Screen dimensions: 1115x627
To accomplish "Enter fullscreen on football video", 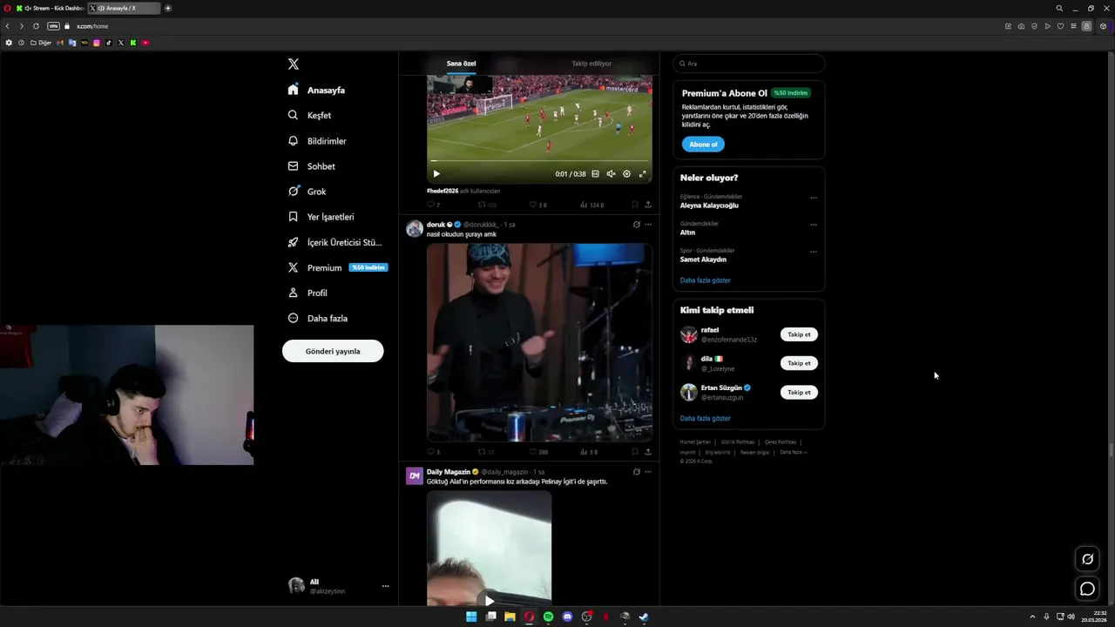I will (643, 174).
